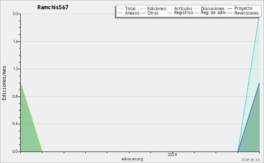Click the 0.8 y-axis value
Screen dimensions: 264x163
(x=15, y=96)
